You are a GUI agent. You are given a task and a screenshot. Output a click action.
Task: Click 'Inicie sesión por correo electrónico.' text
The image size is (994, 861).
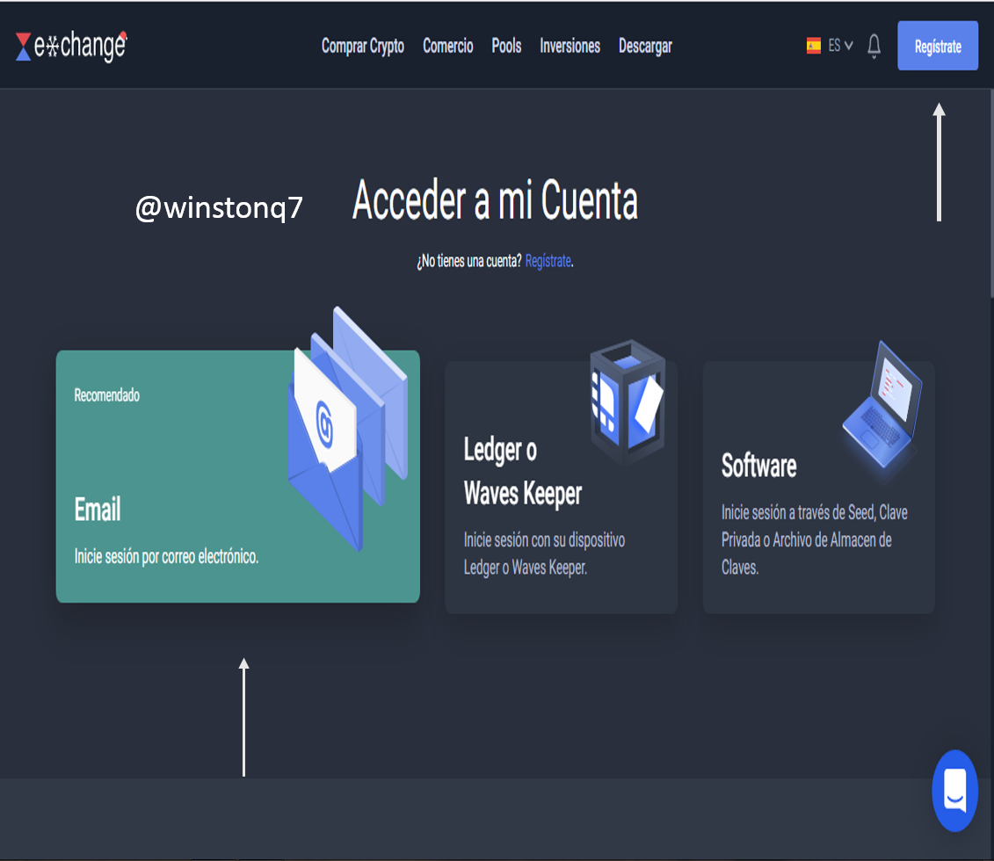166,557
